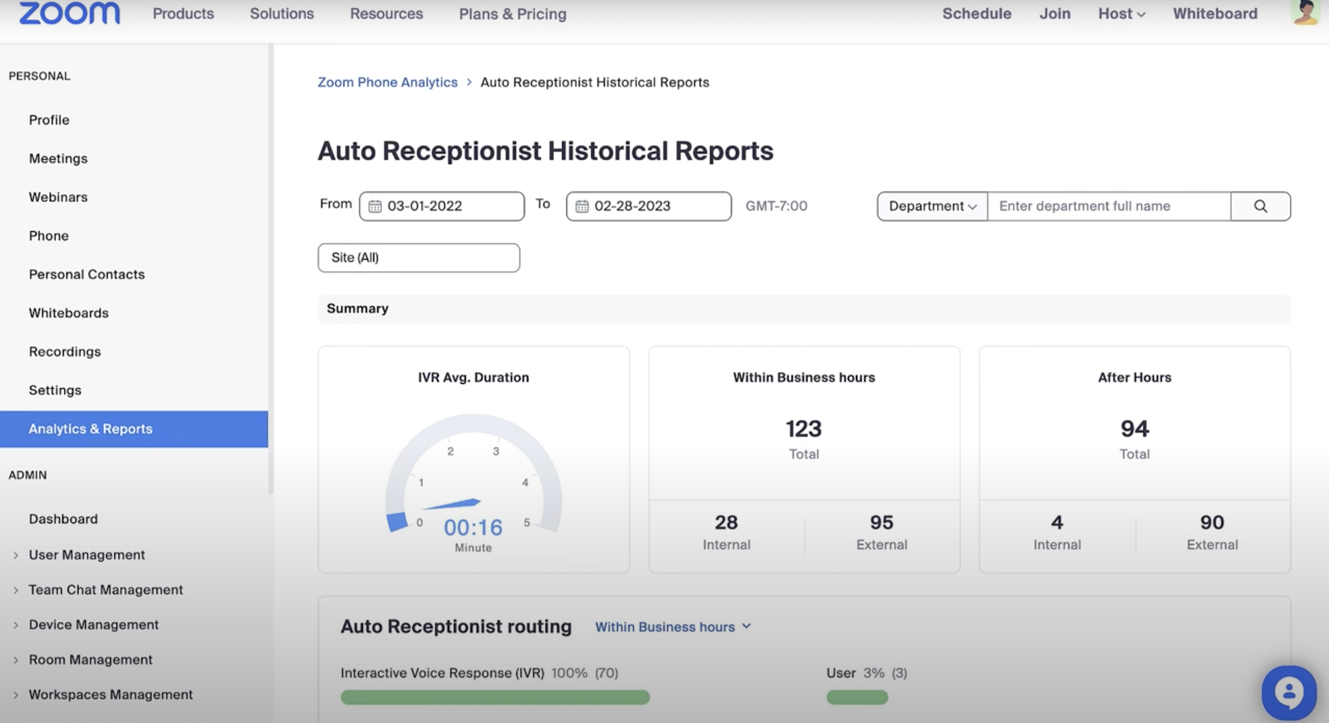
Task: Click the sidebar vertical scrollbar
Action: click(270, 269)
